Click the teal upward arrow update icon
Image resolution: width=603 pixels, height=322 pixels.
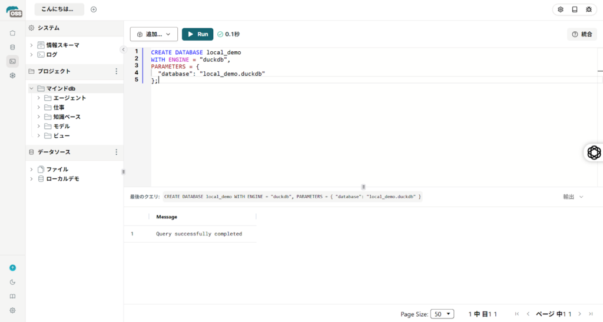12,268
